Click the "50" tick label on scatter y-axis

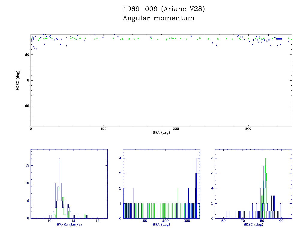(27, 55)
